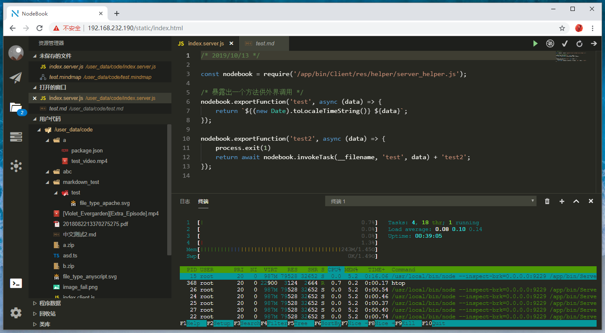Close the terminal panel with X icon
605x333 pixels.
591,201
